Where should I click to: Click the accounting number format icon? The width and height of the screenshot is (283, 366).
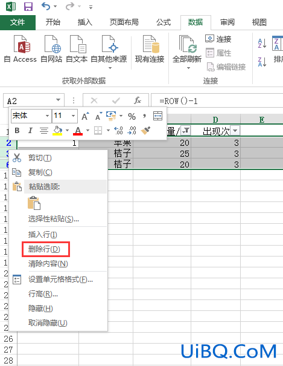111,116
